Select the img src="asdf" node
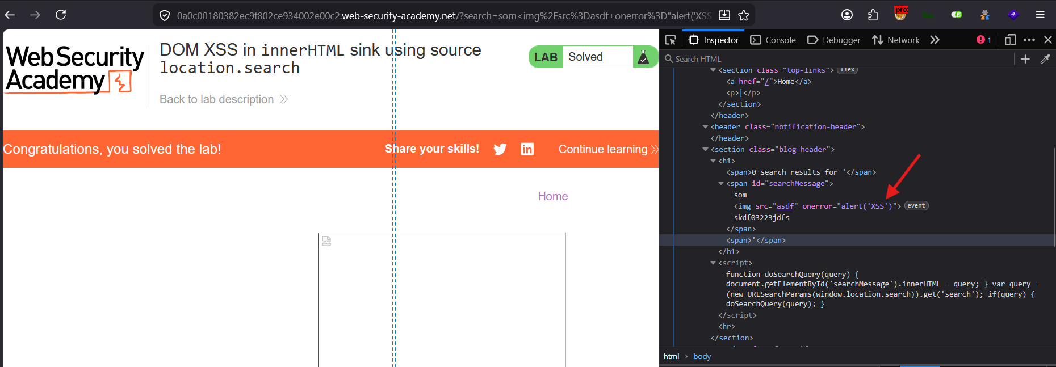This screenshot has height=367, width=1056. (x=817, y=206)
